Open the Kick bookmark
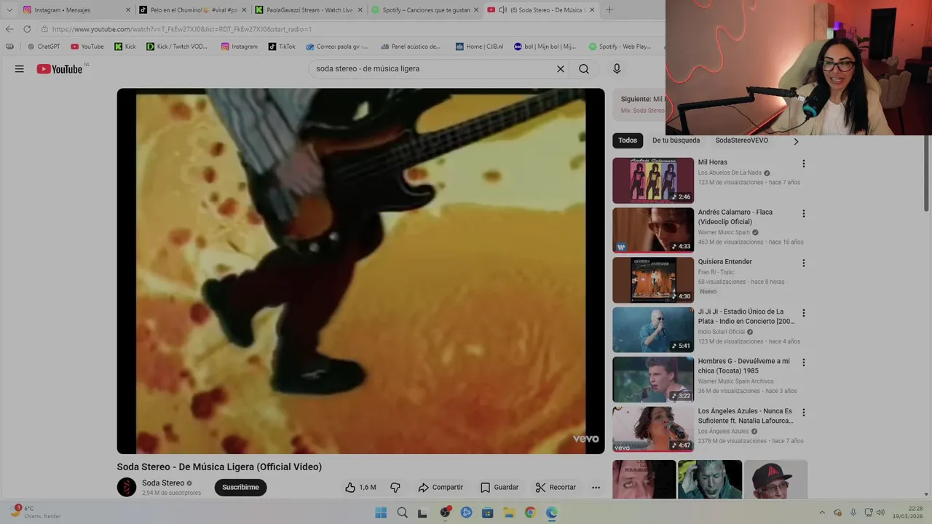Viewport: 932px width, 524px height. pos(125,47)
